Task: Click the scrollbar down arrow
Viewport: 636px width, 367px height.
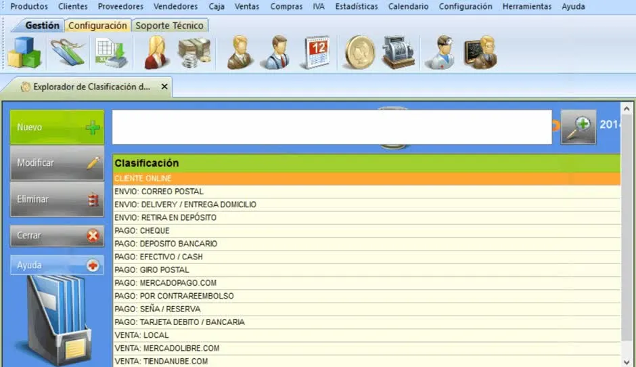Action: [x=627, y=362]
